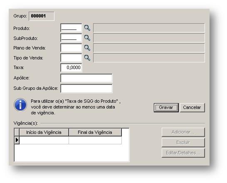Click the Adicionar... button
Screen dimensions: 227x183
183,132
